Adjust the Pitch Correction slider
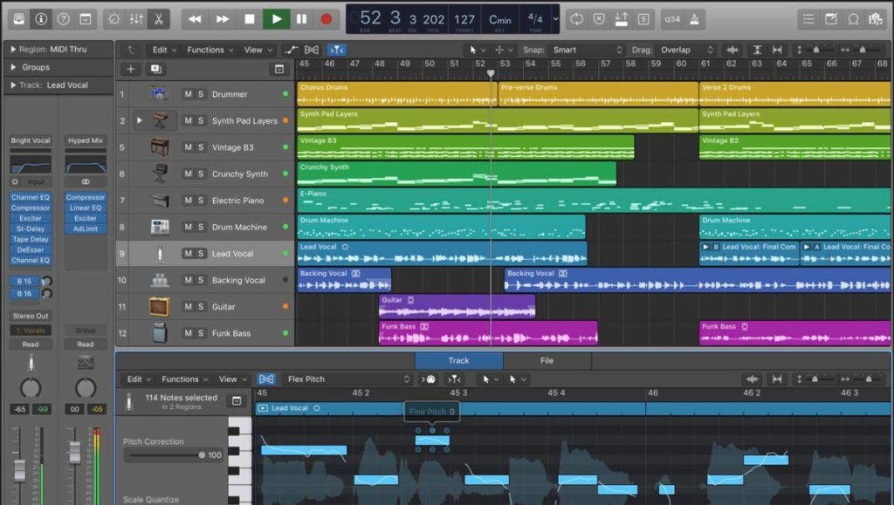Screen dimensions: 894x505 (x=202, y=455)
